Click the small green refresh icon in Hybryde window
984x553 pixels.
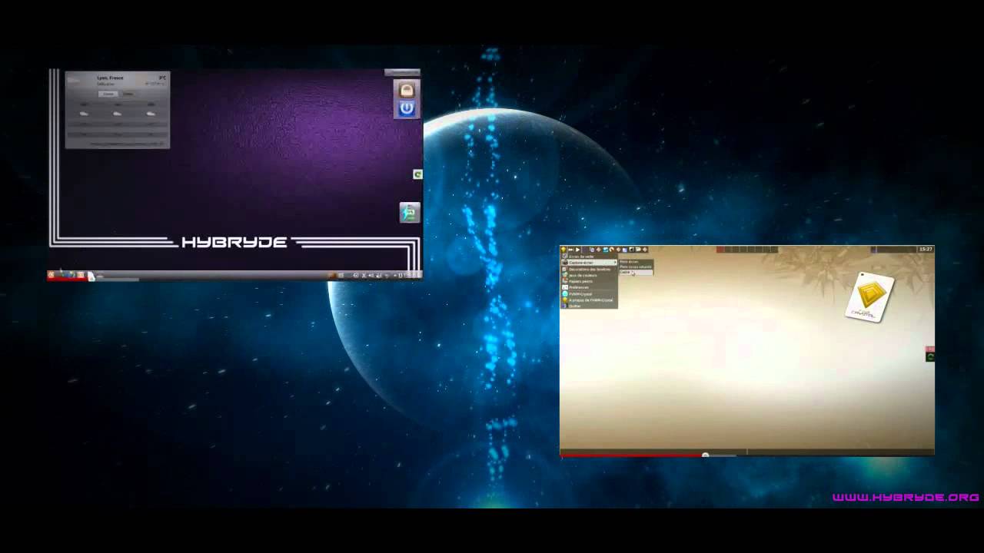417,174
